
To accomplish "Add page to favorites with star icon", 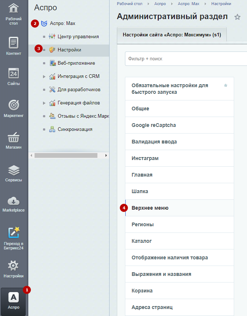I will (x=237, y=17).
